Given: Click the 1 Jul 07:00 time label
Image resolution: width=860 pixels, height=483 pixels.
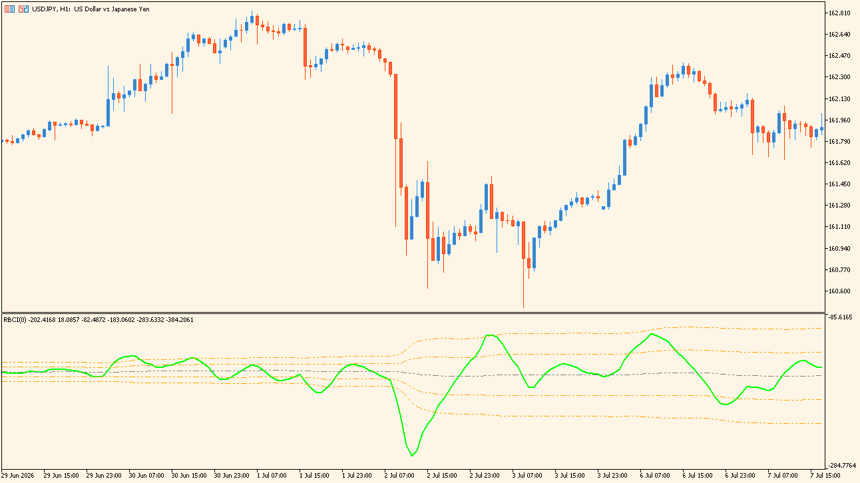Looking at the screenshot, I should click(x=272, y=476).
